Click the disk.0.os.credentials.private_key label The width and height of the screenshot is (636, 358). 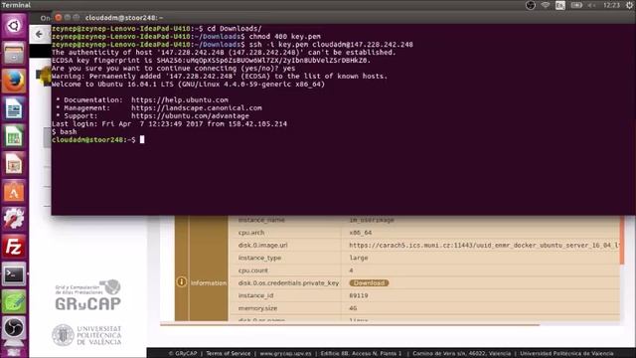coord(288,282)
